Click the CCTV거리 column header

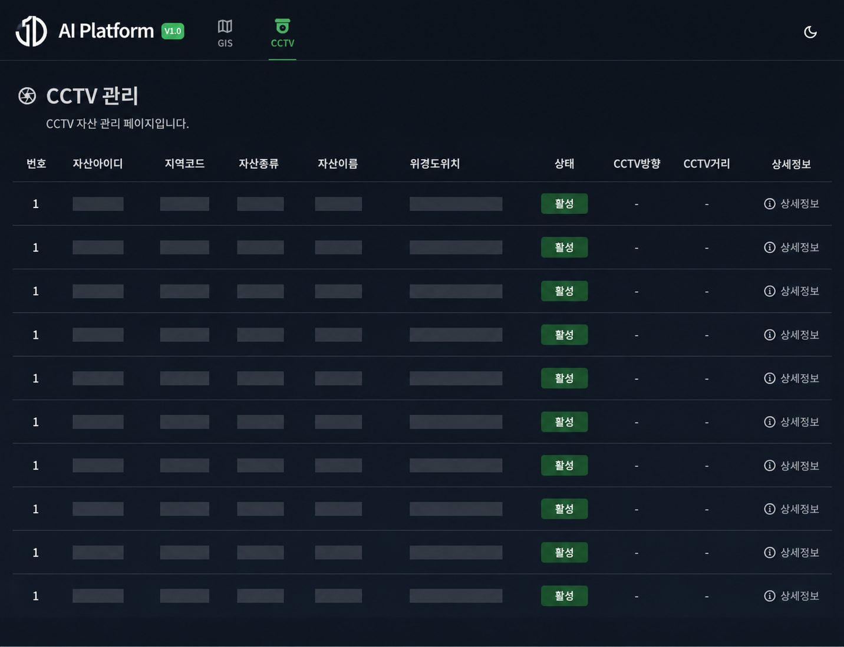click(707, 164)
